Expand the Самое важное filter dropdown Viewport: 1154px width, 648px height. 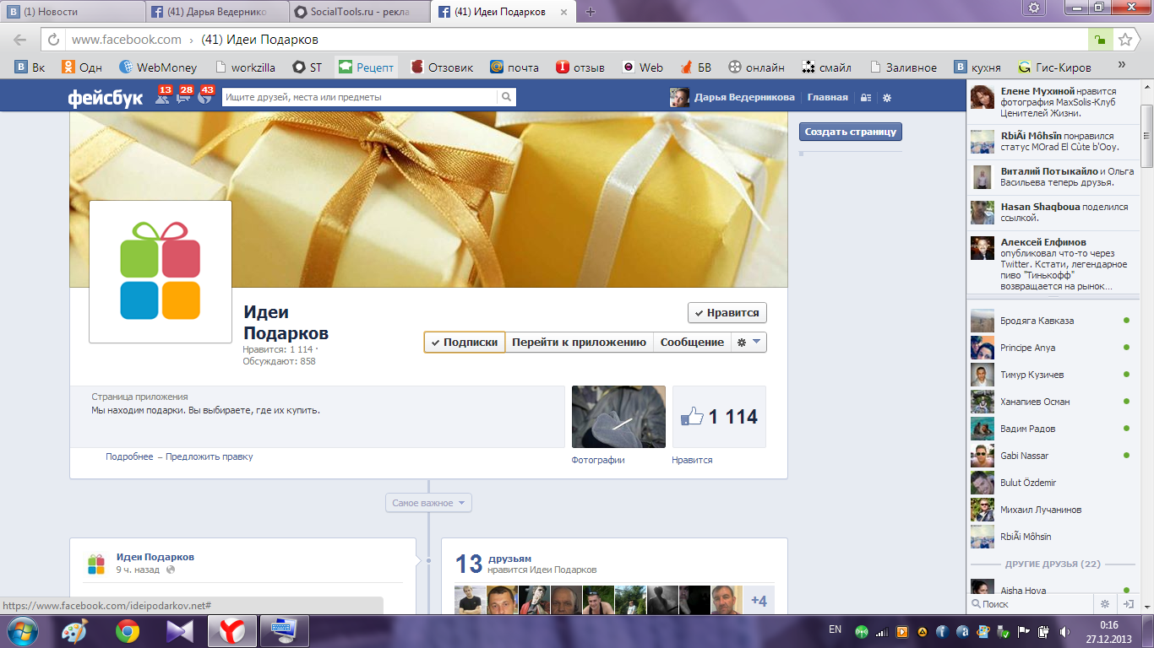click(428, 503)
